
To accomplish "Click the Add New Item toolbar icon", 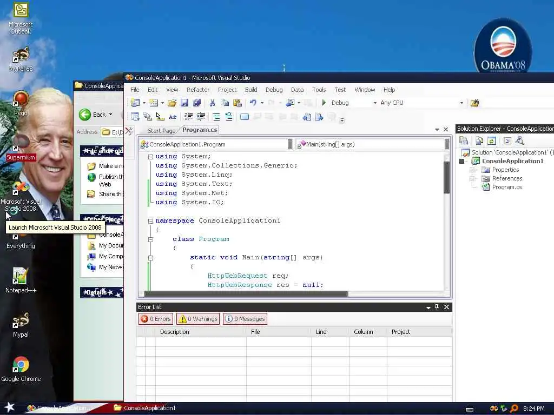I will click(x=154, y=103).
